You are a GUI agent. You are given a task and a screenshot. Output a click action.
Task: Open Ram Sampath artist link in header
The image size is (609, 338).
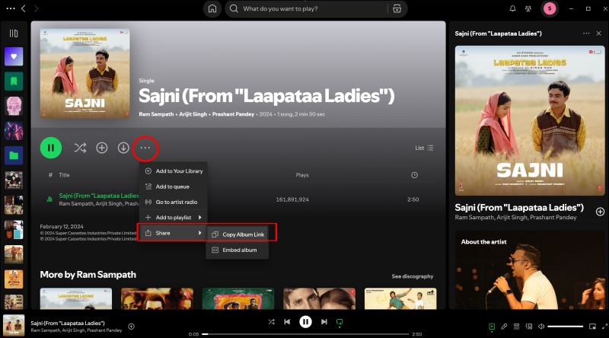156,114
